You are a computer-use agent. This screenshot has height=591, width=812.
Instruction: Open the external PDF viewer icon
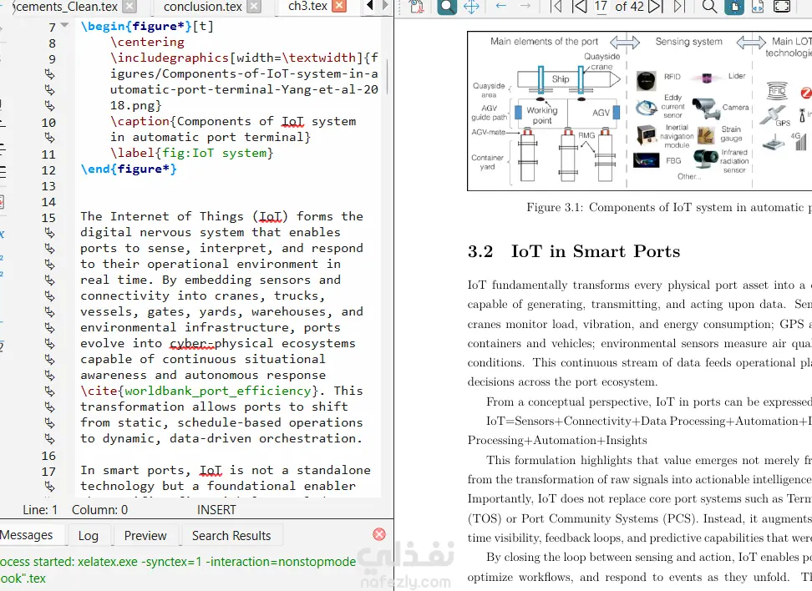pos(416,6)
